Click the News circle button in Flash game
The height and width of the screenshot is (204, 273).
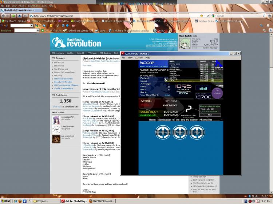[x=180, y=132]
